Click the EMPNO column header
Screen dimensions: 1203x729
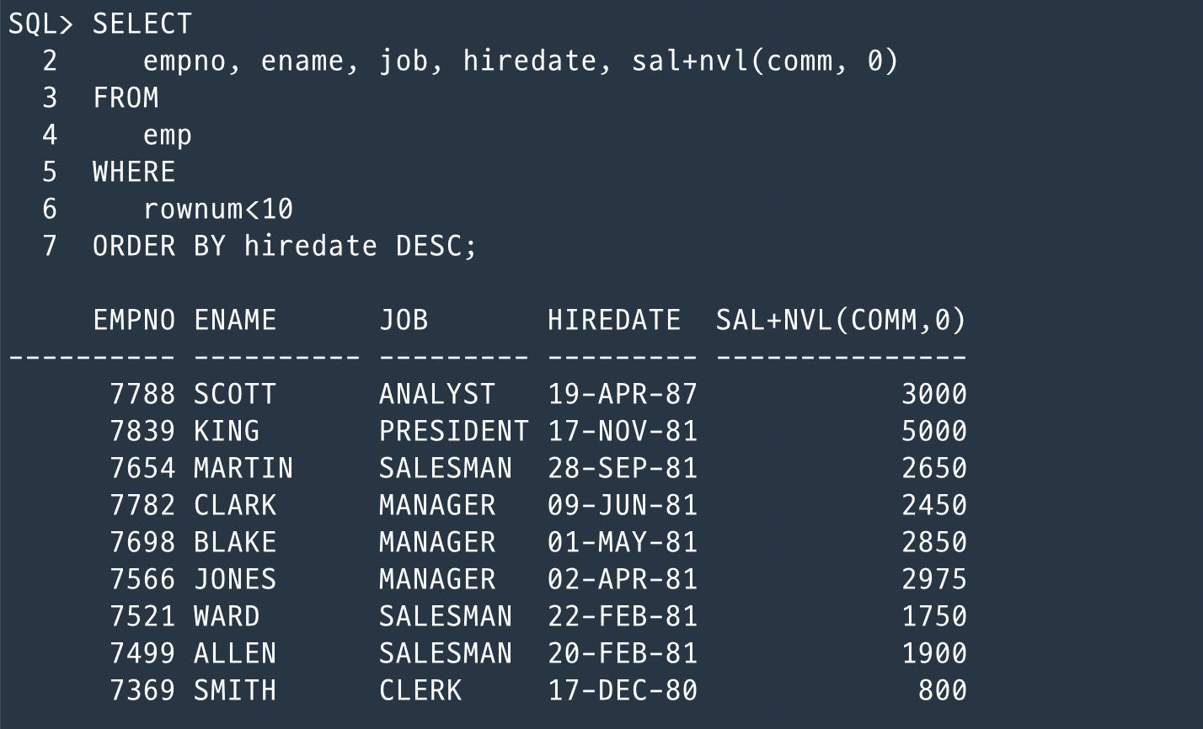pos(134,320)
